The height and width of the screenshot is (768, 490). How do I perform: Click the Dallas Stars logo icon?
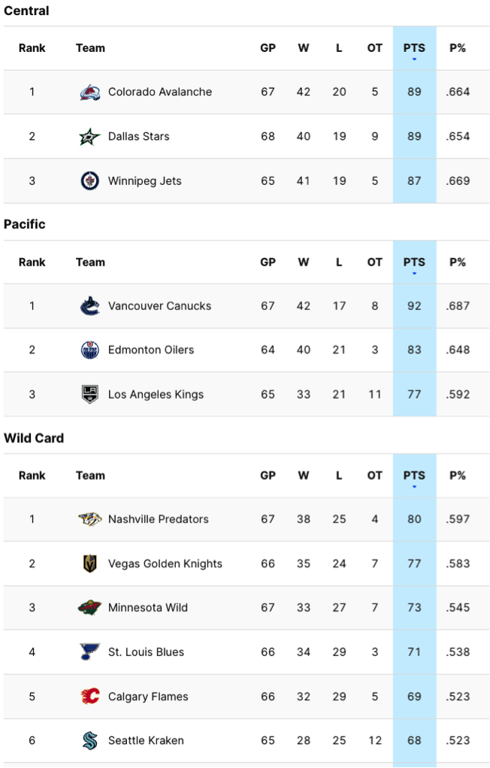tap(90, 137)
